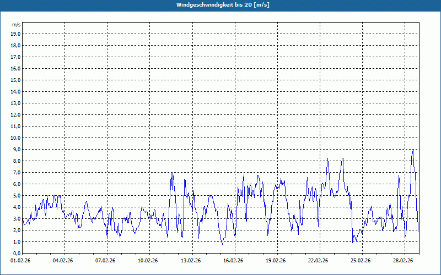Image resolution: width=441 pixels, height=275 pixels.
Task: Select the 04.02.26 date label
Action: pyautogui.click(x=64, y=261)
